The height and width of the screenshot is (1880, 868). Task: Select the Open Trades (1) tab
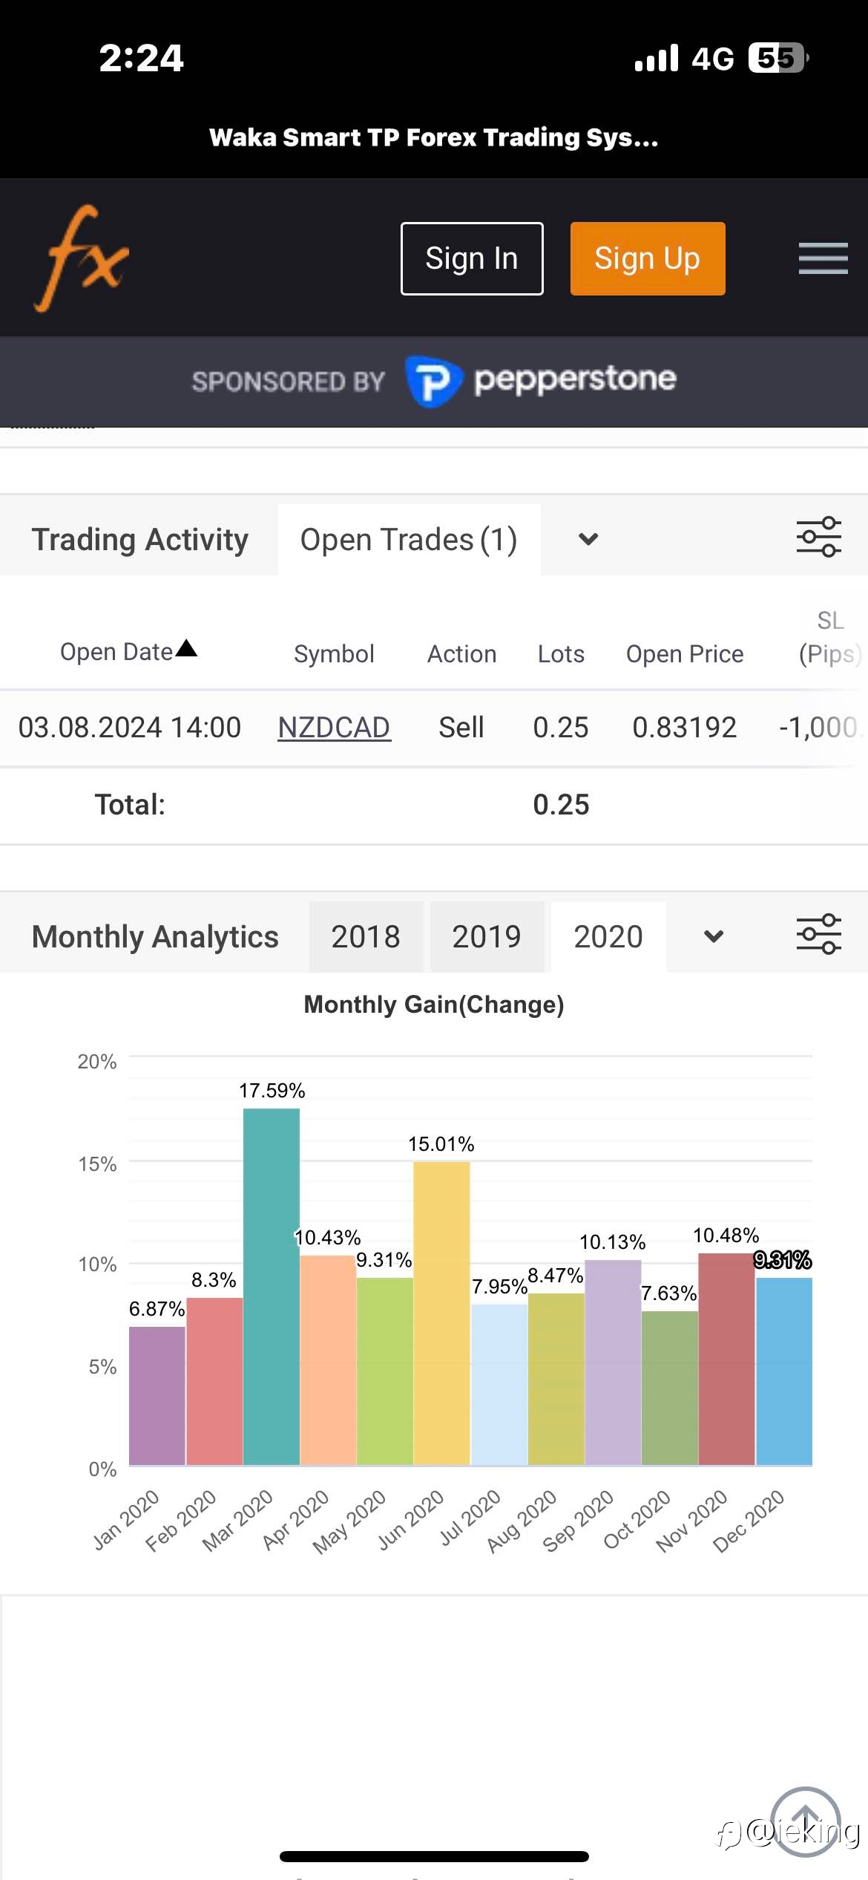[409, 540]
